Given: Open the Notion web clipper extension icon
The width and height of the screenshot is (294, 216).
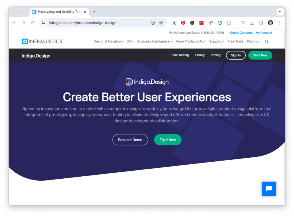Looking at the screenshot, I should (x=174, y=23).
